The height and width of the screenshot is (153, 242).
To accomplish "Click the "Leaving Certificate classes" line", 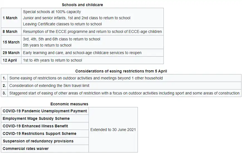I will 62,24.
